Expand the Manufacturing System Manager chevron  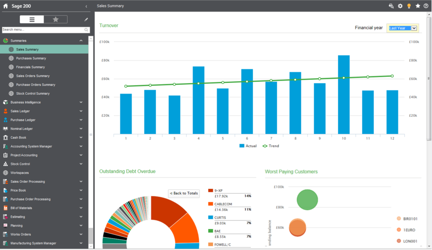click(81, 243)
